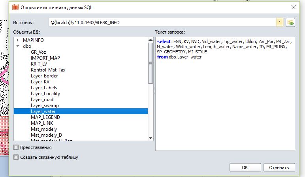Choose the GR_Voz table
This screenshot has width=305, height=177.
click(x=39, y=52)
